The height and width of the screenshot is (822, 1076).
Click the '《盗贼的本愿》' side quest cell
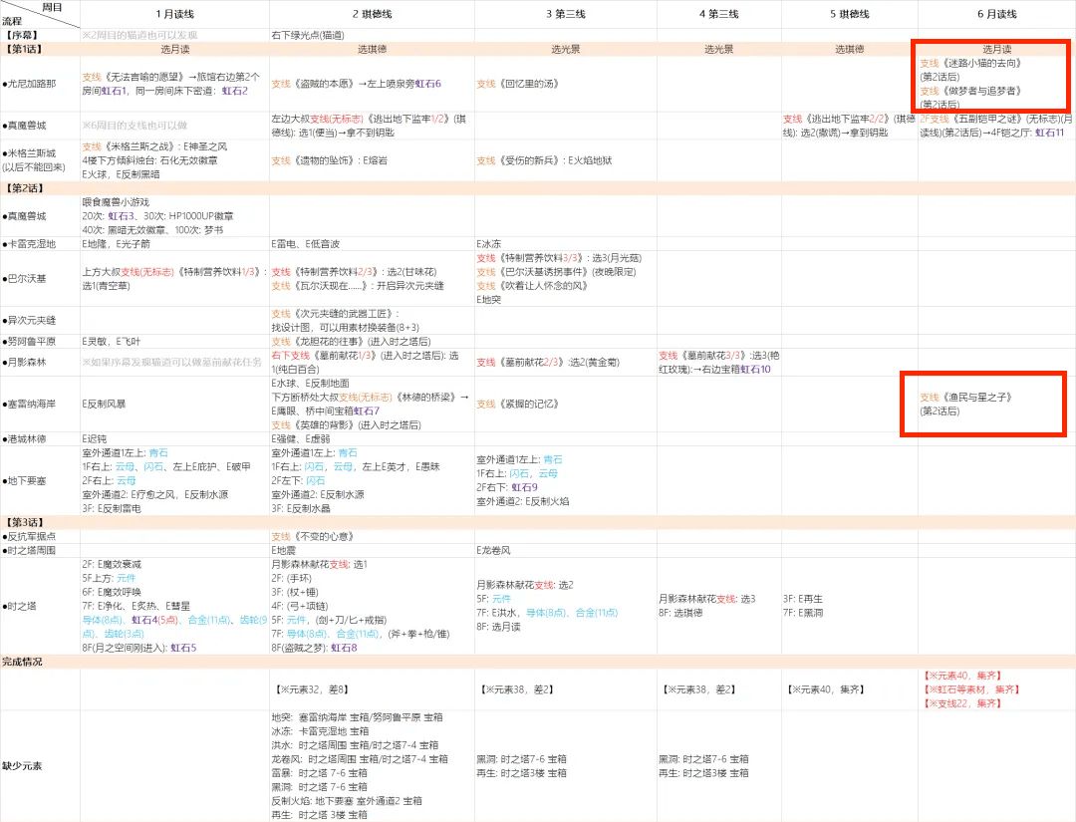pyautogui.click(x=356, y=84)
